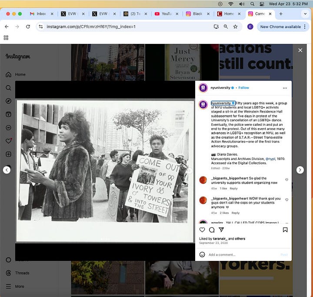This screenshot has height=297, width=313.
Task: Like the 'So glad the university' comment
Action: click(286, 180)
